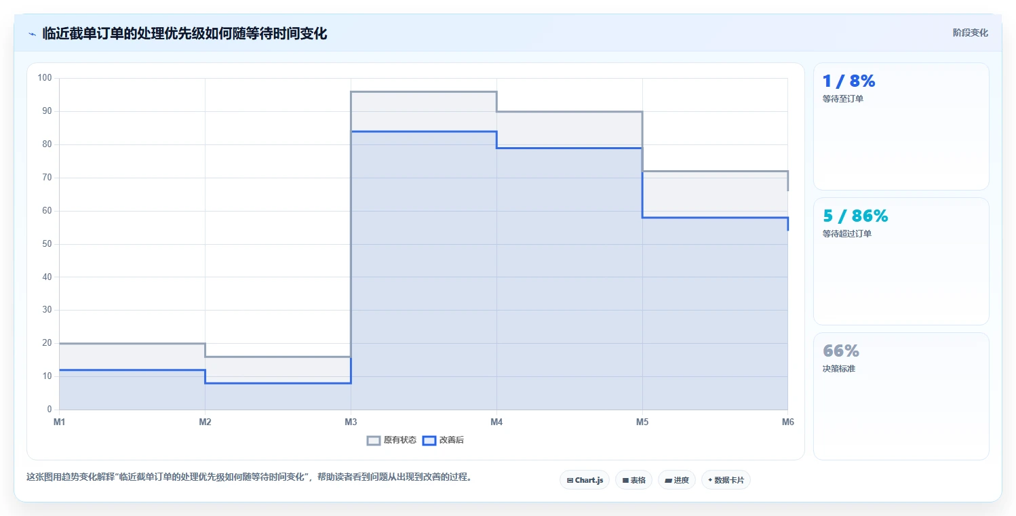This screenshot has width=1016, height=516.
Task: Click the M6 x-axis label
Action: coord(787,422)
